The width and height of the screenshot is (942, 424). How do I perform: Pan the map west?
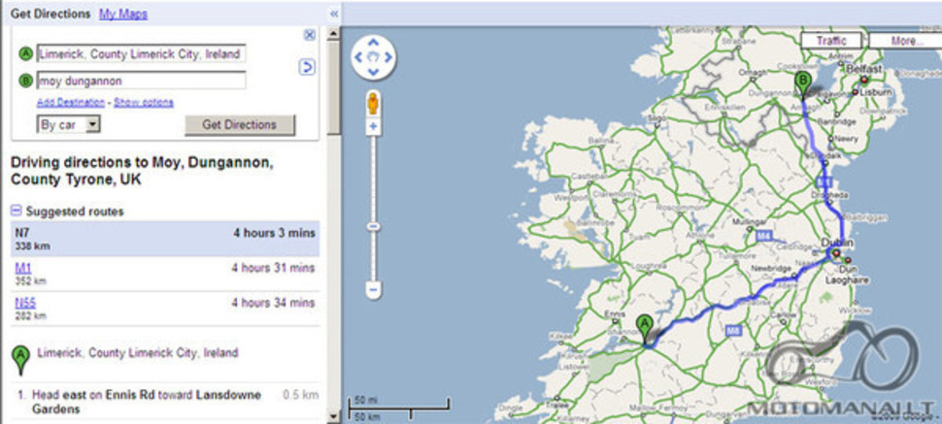[x=358, y=57]
